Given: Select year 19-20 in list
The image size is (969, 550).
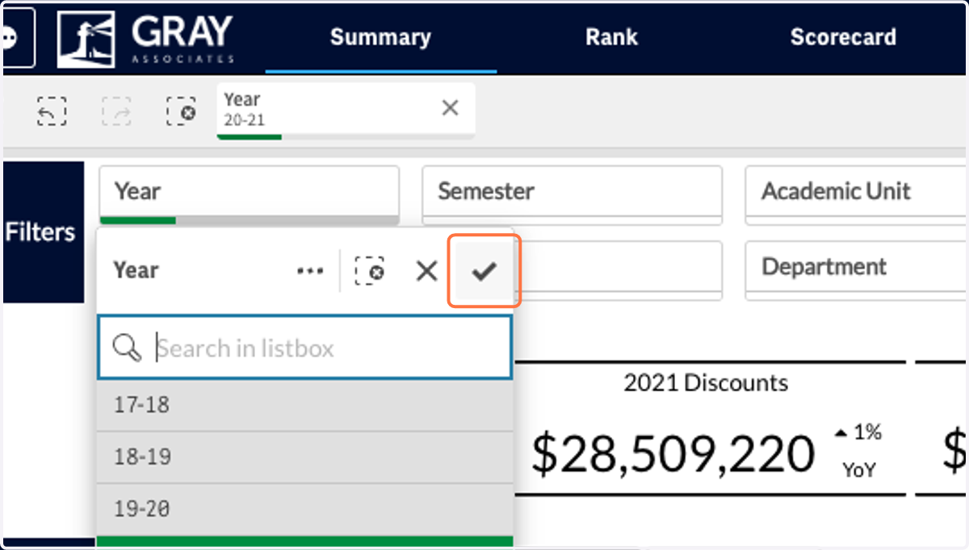Looking at the screenshot, I should tap(304, 509).
